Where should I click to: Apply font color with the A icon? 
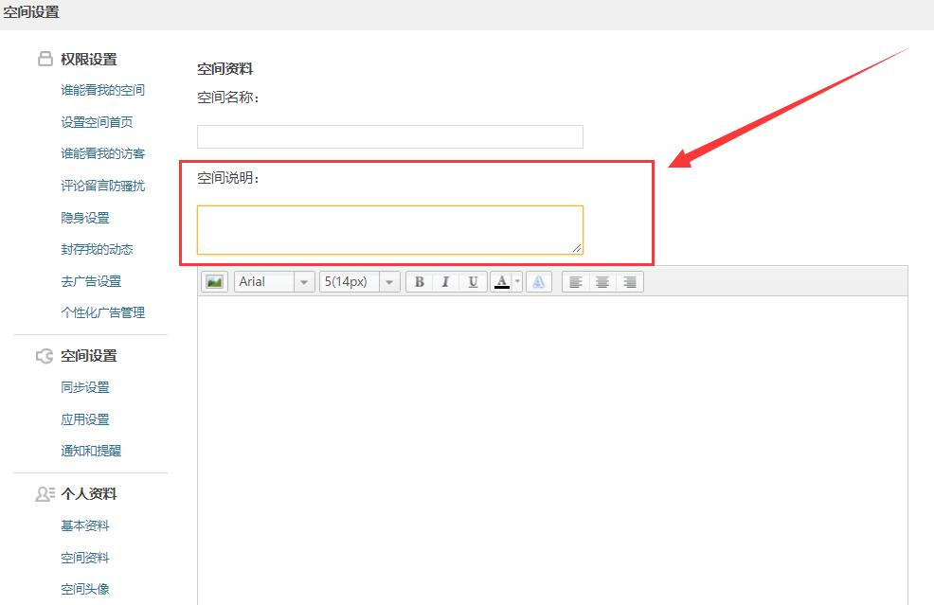(502, 281)
